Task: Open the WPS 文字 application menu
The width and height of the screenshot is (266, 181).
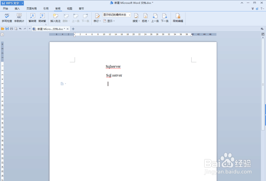Action: 12,3
